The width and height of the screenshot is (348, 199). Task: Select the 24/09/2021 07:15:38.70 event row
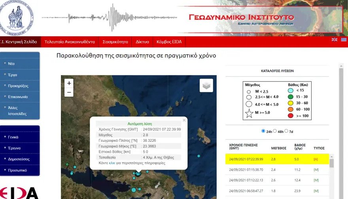click(x=277, y=170)
